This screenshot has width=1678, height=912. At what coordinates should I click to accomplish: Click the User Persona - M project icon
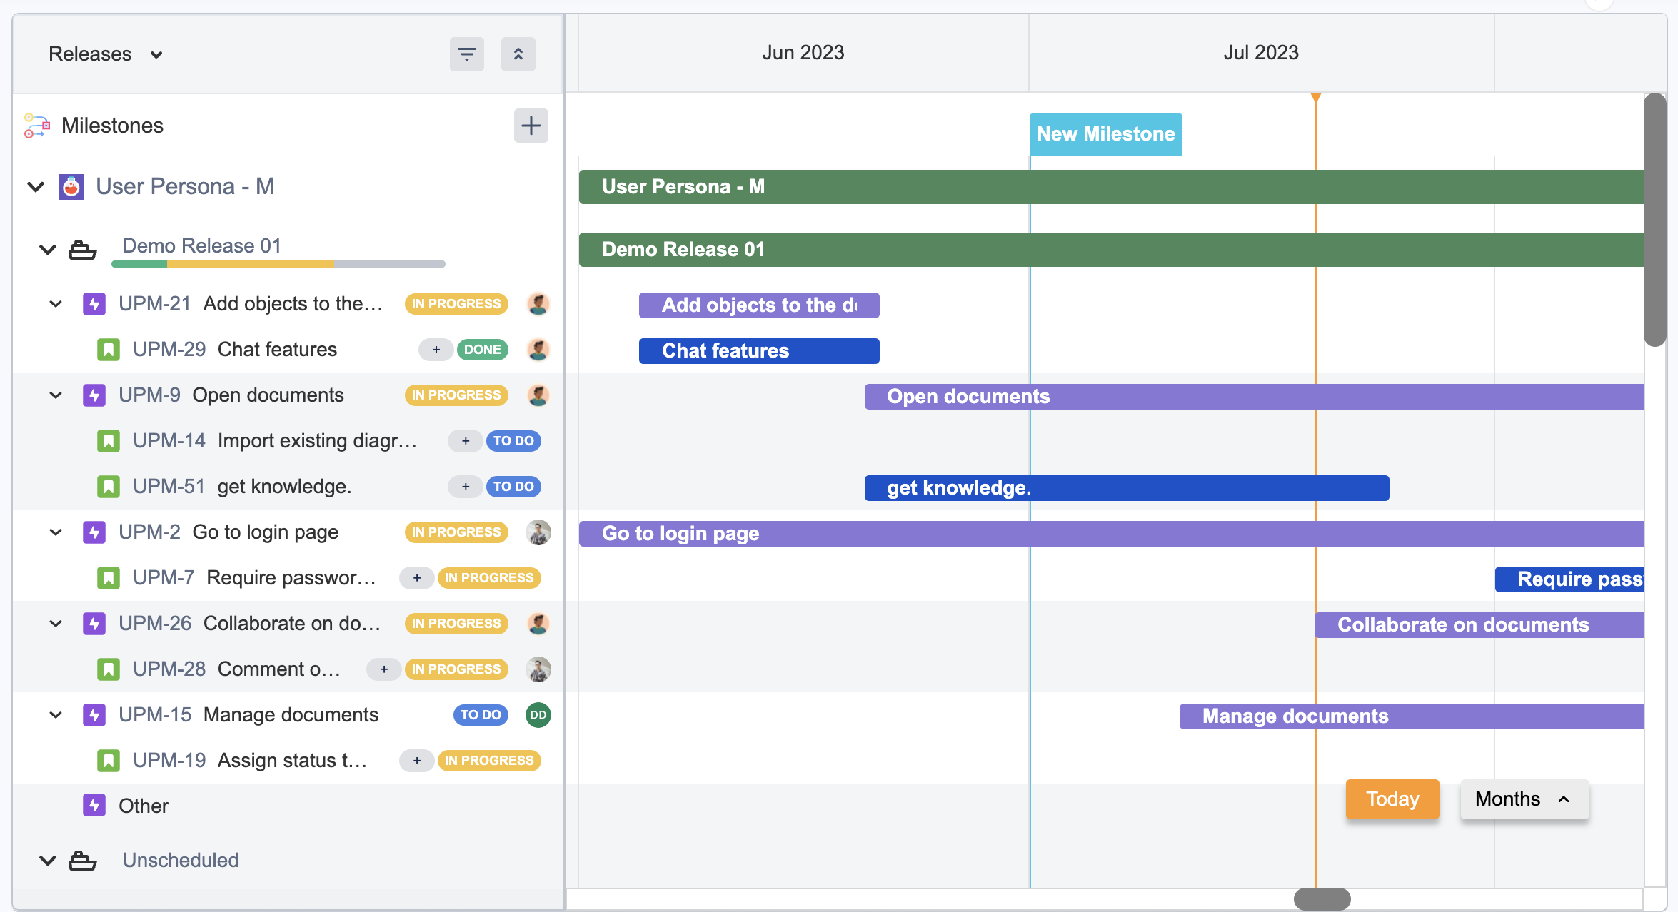71,187
